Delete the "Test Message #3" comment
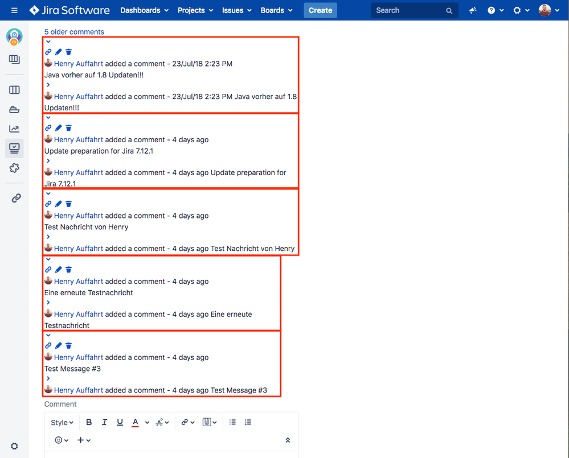 [68, 345]
